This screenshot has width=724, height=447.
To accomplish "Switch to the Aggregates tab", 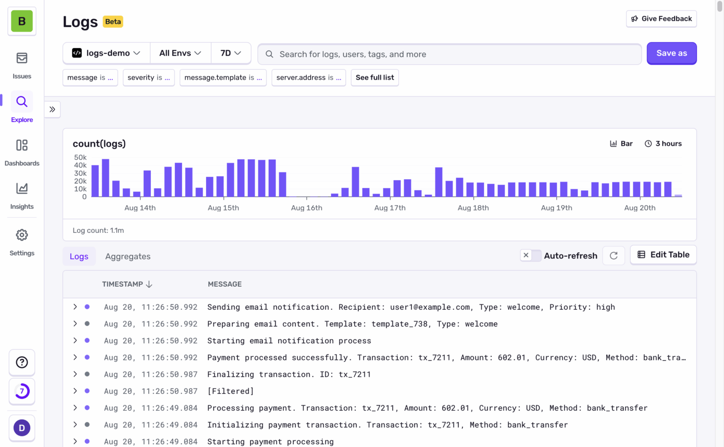I will 128,256.
